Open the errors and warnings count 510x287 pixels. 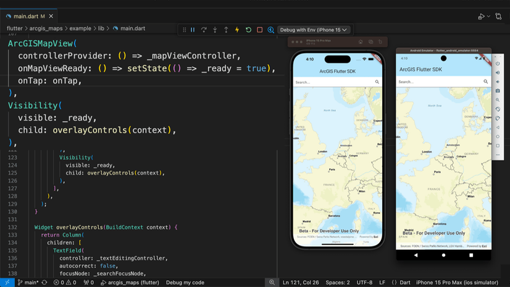65,283
